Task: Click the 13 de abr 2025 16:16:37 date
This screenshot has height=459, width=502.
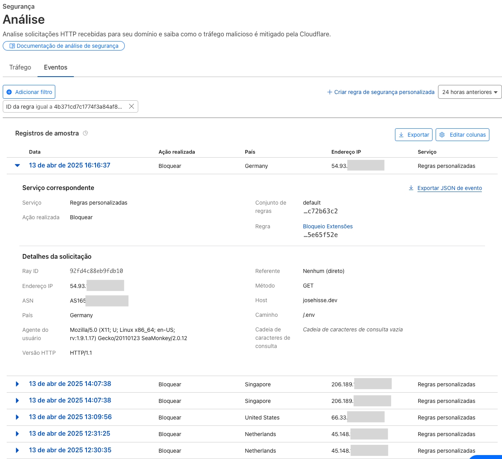Action: (x=70, y=166)
